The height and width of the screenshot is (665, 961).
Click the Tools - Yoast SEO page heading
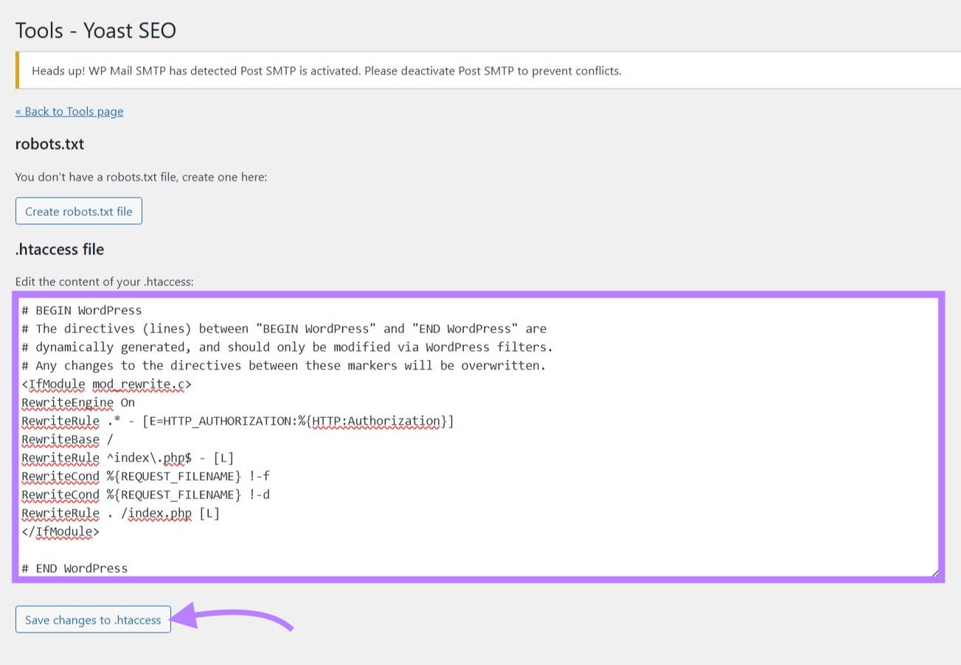tap(95, 30)
